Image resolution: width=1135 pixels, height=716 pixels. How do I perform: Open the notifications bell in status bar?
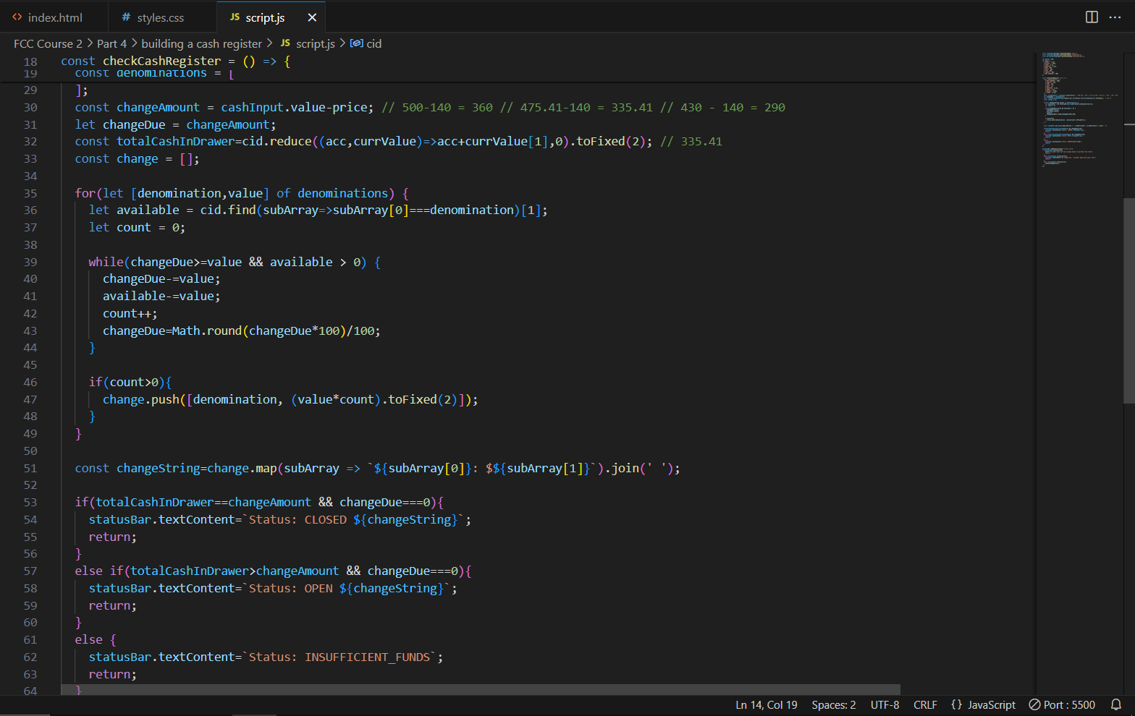pyautogui.click(x=1116, y=704)
